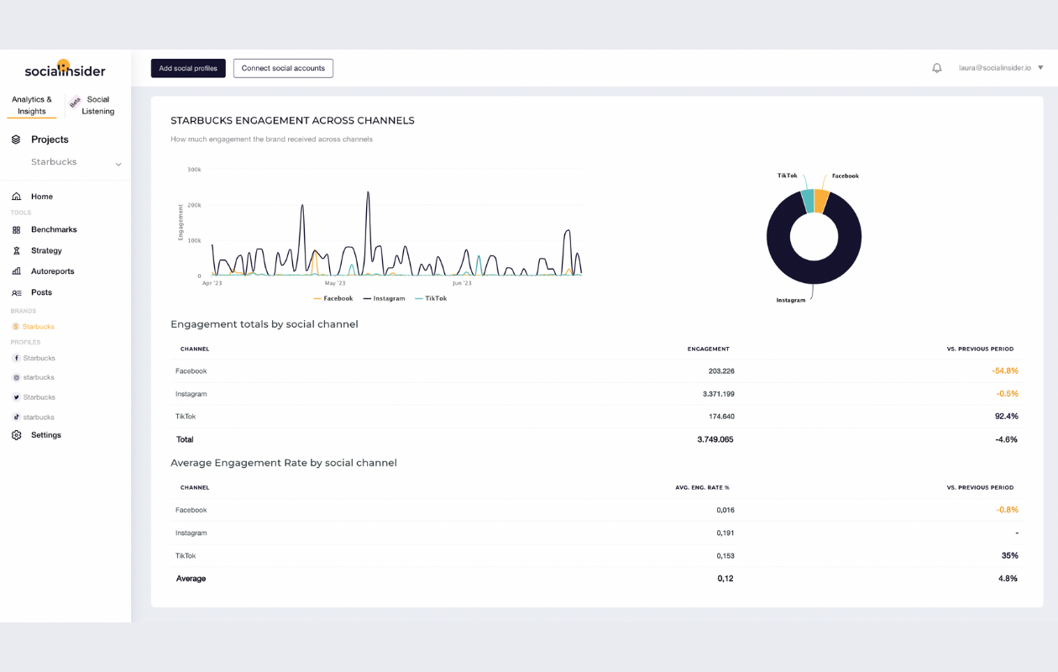Image resolution: width=1058 pixels, height=672 pixels.
Task: Click the TikTok label on donut chart
Action: [x=788, y=176]
